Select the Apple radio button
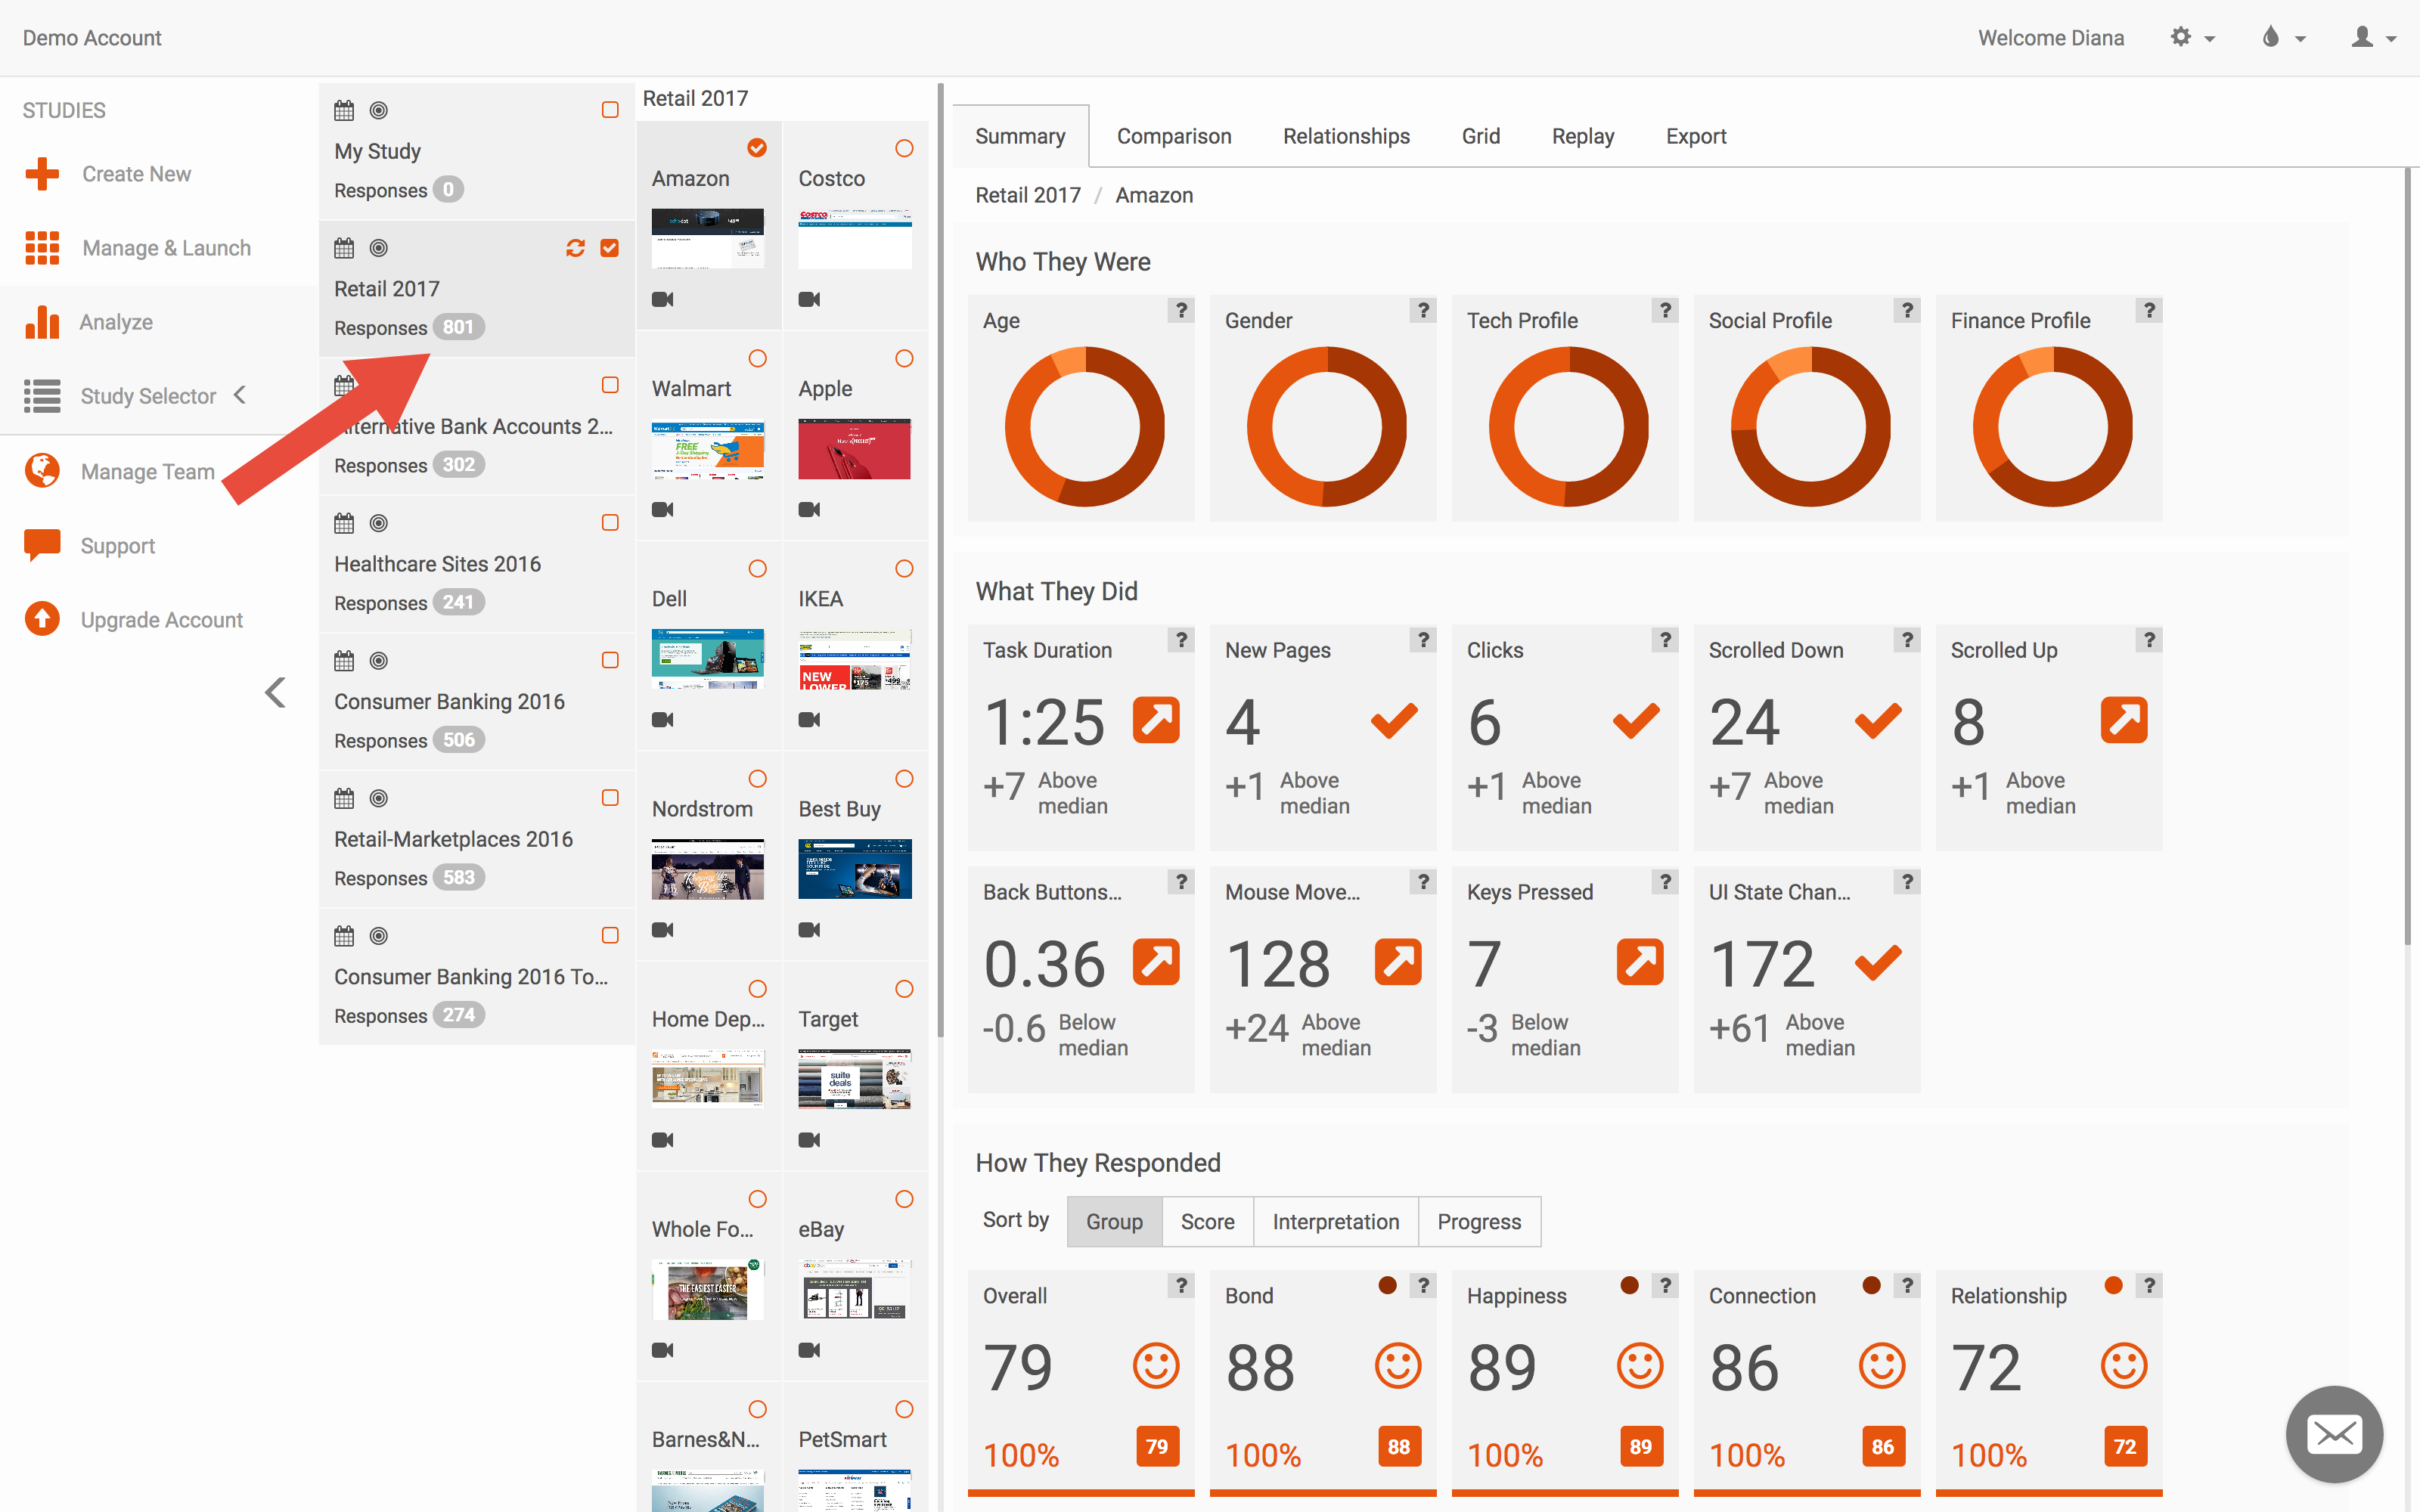This screenshot has width=2420, height=1512. pyautogui.click(x=904, y=359)
